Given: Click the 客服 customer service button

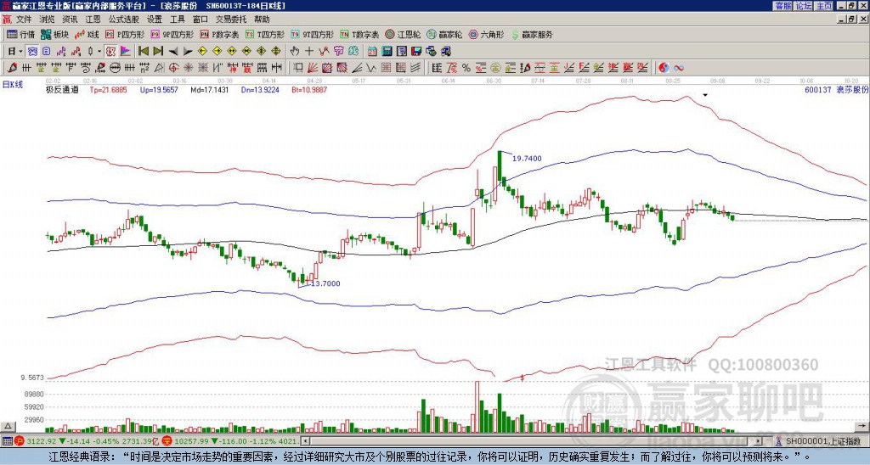Looking at the screenshot, I should pos(782,6).
